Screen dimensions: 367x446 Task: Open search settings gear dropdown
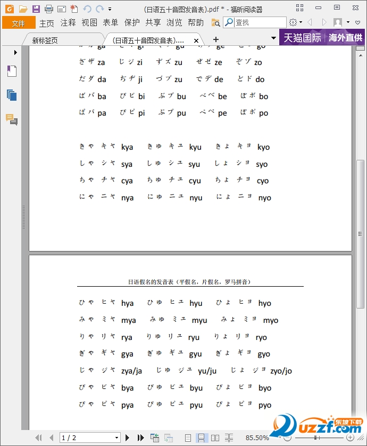click(296, 22)
